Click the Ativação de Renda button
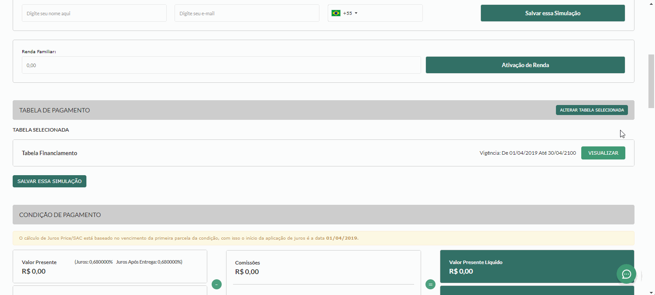The width and height of the screenshot is (655, 295). [x=525, y=65]
